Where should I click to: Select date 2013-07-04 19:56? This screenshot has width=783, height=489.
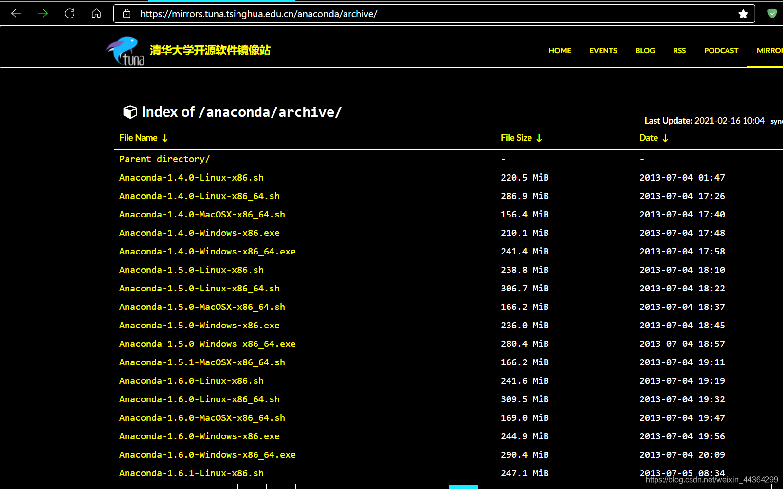(682, 436)
